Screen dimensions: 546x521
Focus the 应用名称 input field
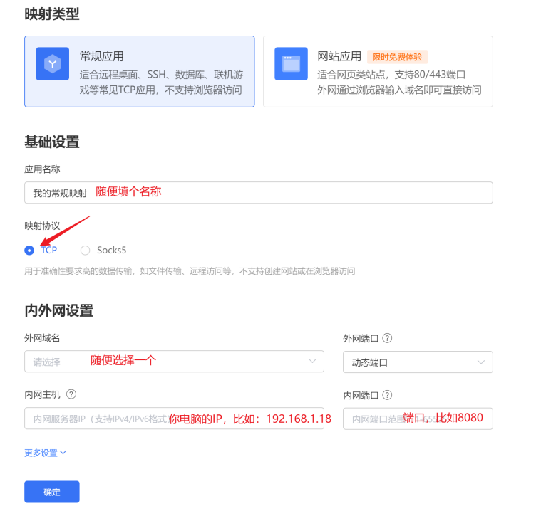click(x=258, y=192)
